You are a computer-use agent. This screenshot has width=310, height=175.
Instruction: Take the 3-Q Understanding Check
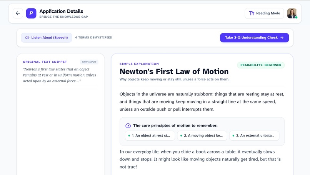click(x=254, y=38)
